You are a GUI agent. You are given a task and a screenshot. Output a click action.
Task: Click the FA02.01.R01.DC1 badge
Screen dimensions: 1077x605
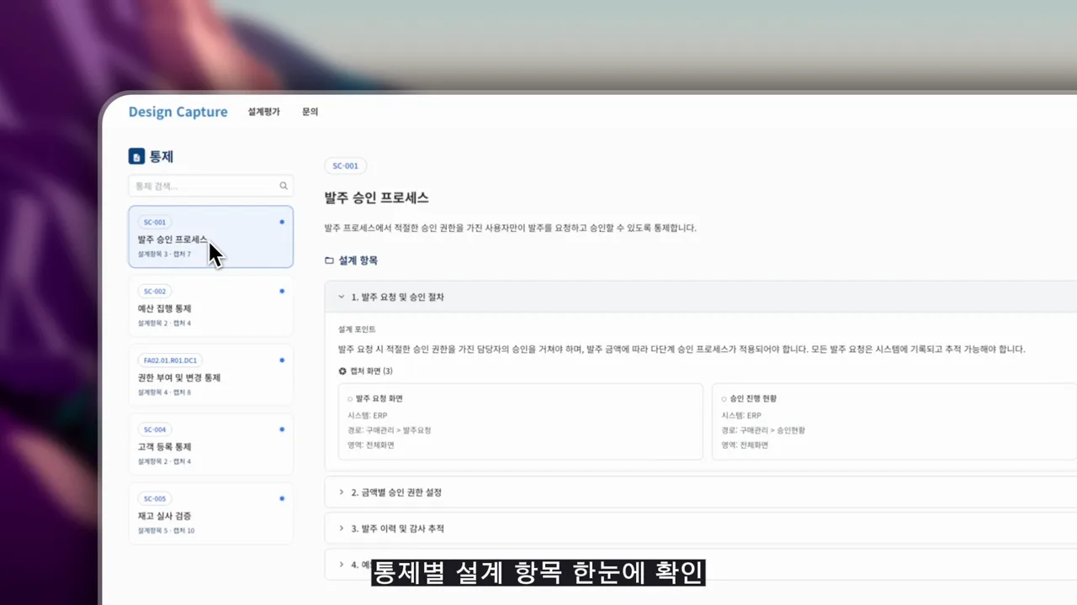(170, 360)
